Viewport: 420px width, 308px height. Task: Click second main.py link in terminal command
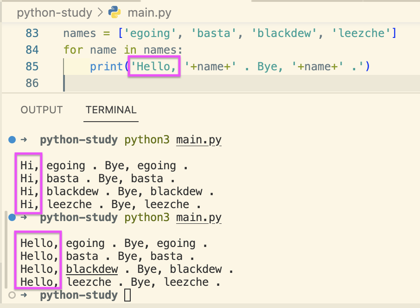coord(199,218)
